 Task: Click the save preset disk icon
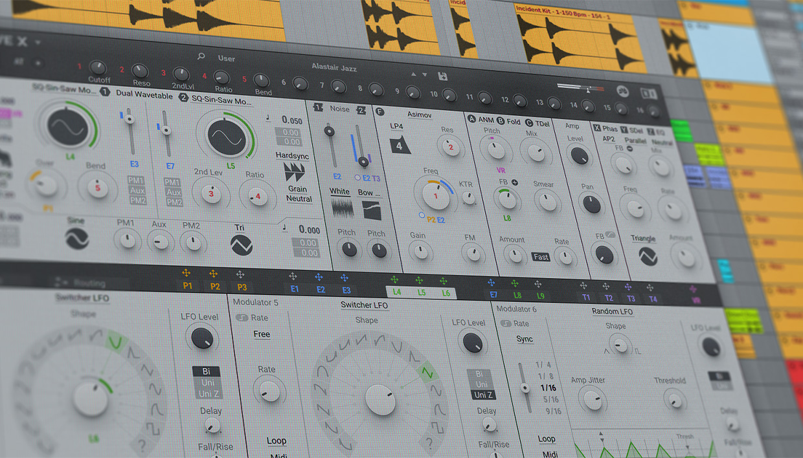(x=444, y=77)
